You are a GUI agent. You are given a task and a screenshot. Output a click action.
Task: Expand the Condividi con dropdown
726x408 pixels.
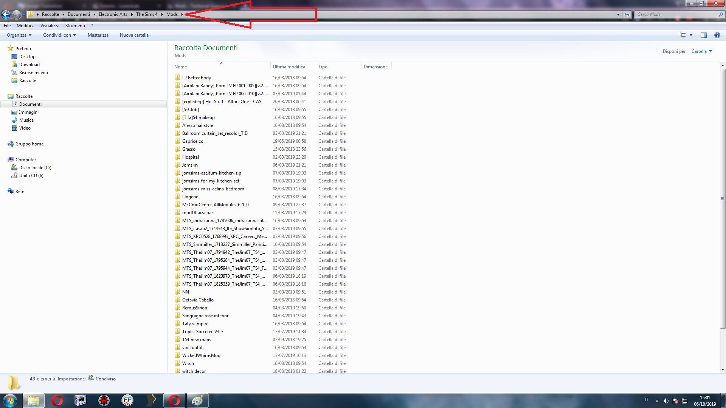(x=59, y=35)
